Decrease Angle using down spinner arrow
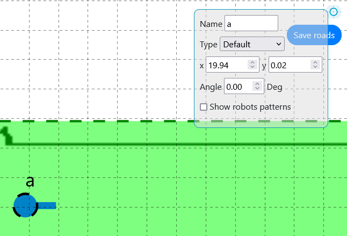 point(257,89)
